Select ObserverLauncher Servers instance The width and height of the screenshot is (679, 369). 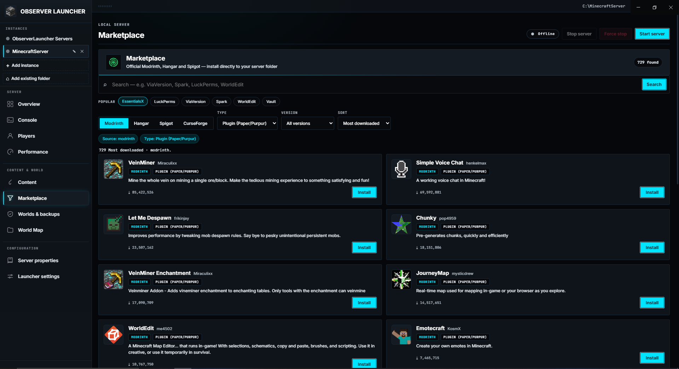(46, 39)
